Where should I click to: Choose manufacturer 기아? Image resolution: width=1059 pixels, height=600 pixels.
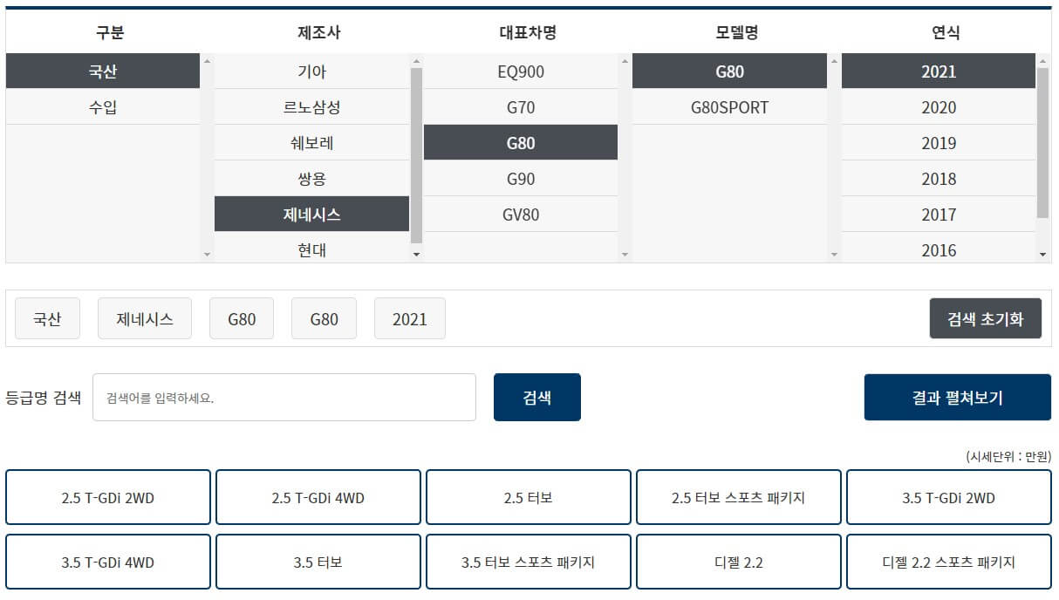pos(311,72)
